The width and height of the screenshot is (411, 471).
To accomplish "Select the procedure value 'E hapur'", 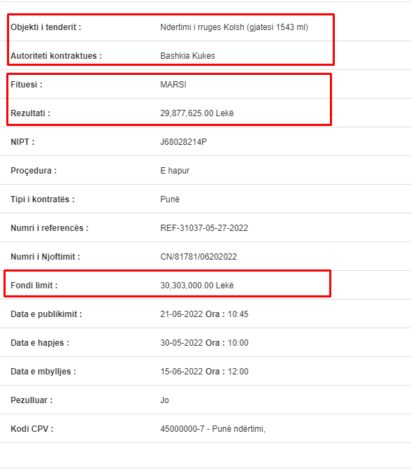I will click(x=175, y=171).
